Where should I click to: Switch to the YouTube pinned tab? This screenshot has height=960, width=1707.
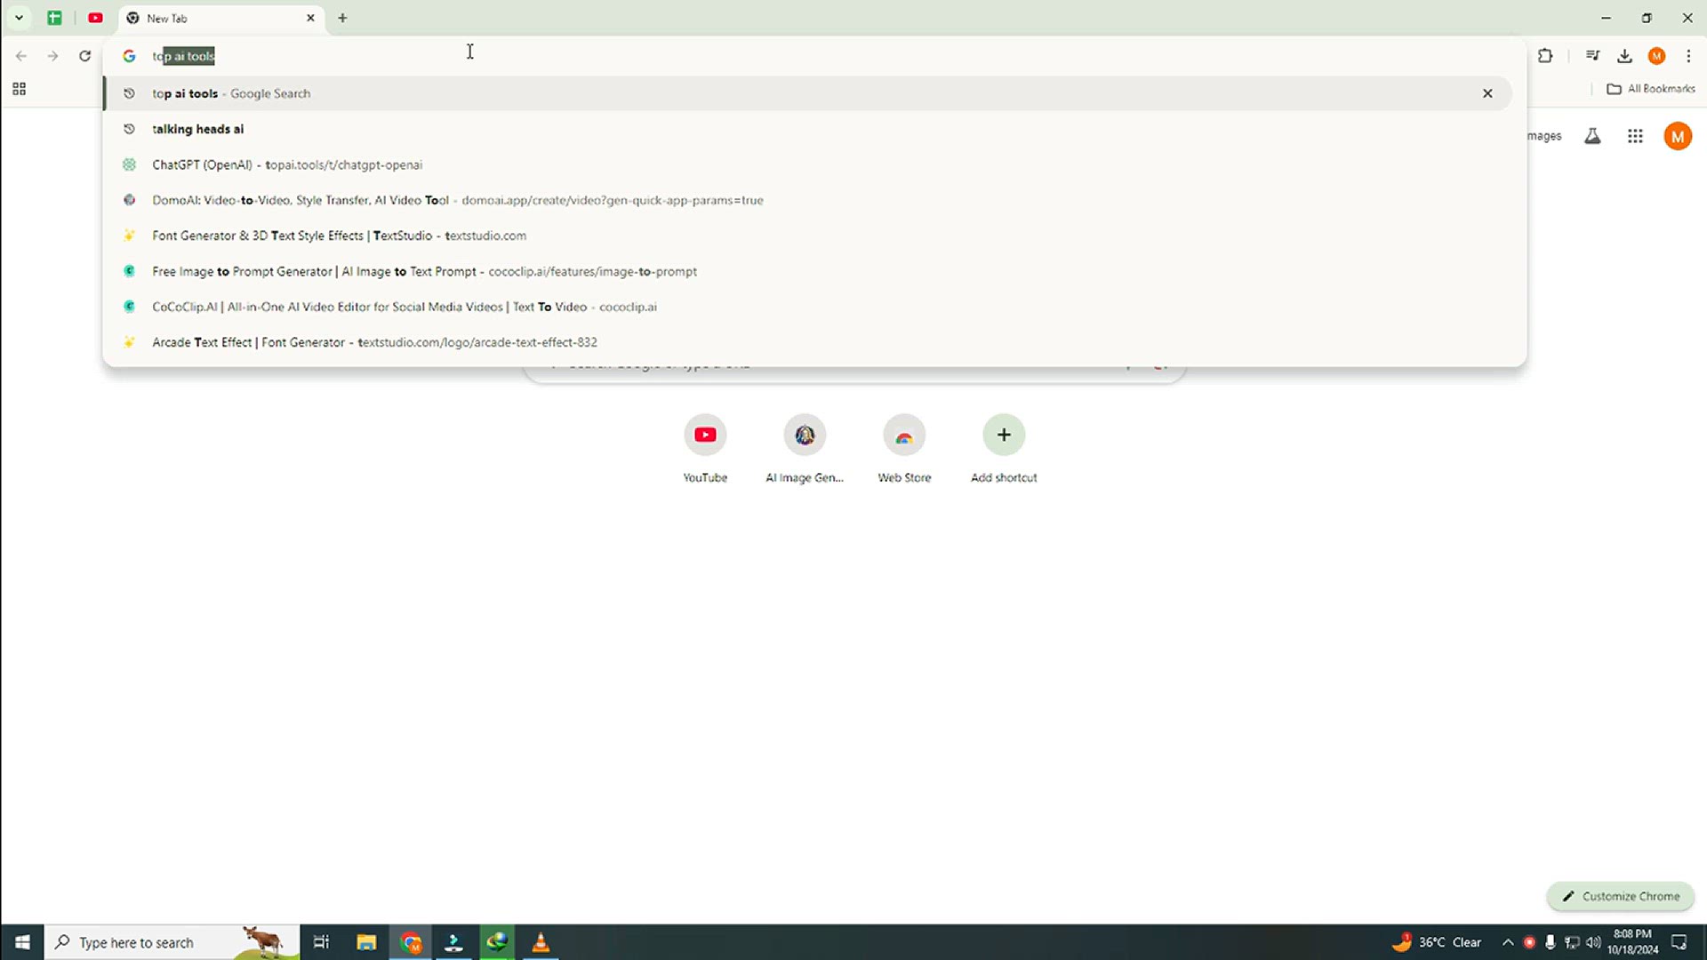(x=95, y=18)
